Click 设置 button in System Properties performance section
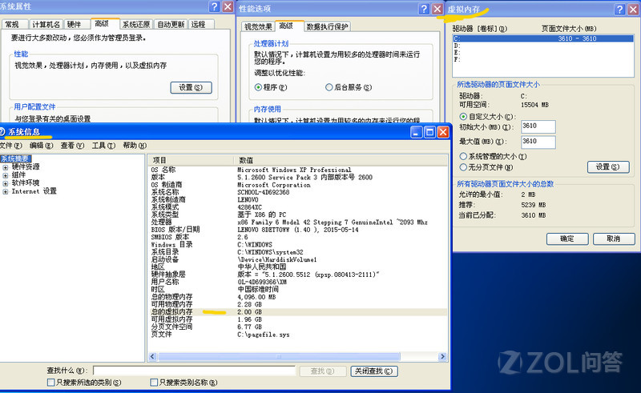Screen dimensions: 641x393 point(191,87)
